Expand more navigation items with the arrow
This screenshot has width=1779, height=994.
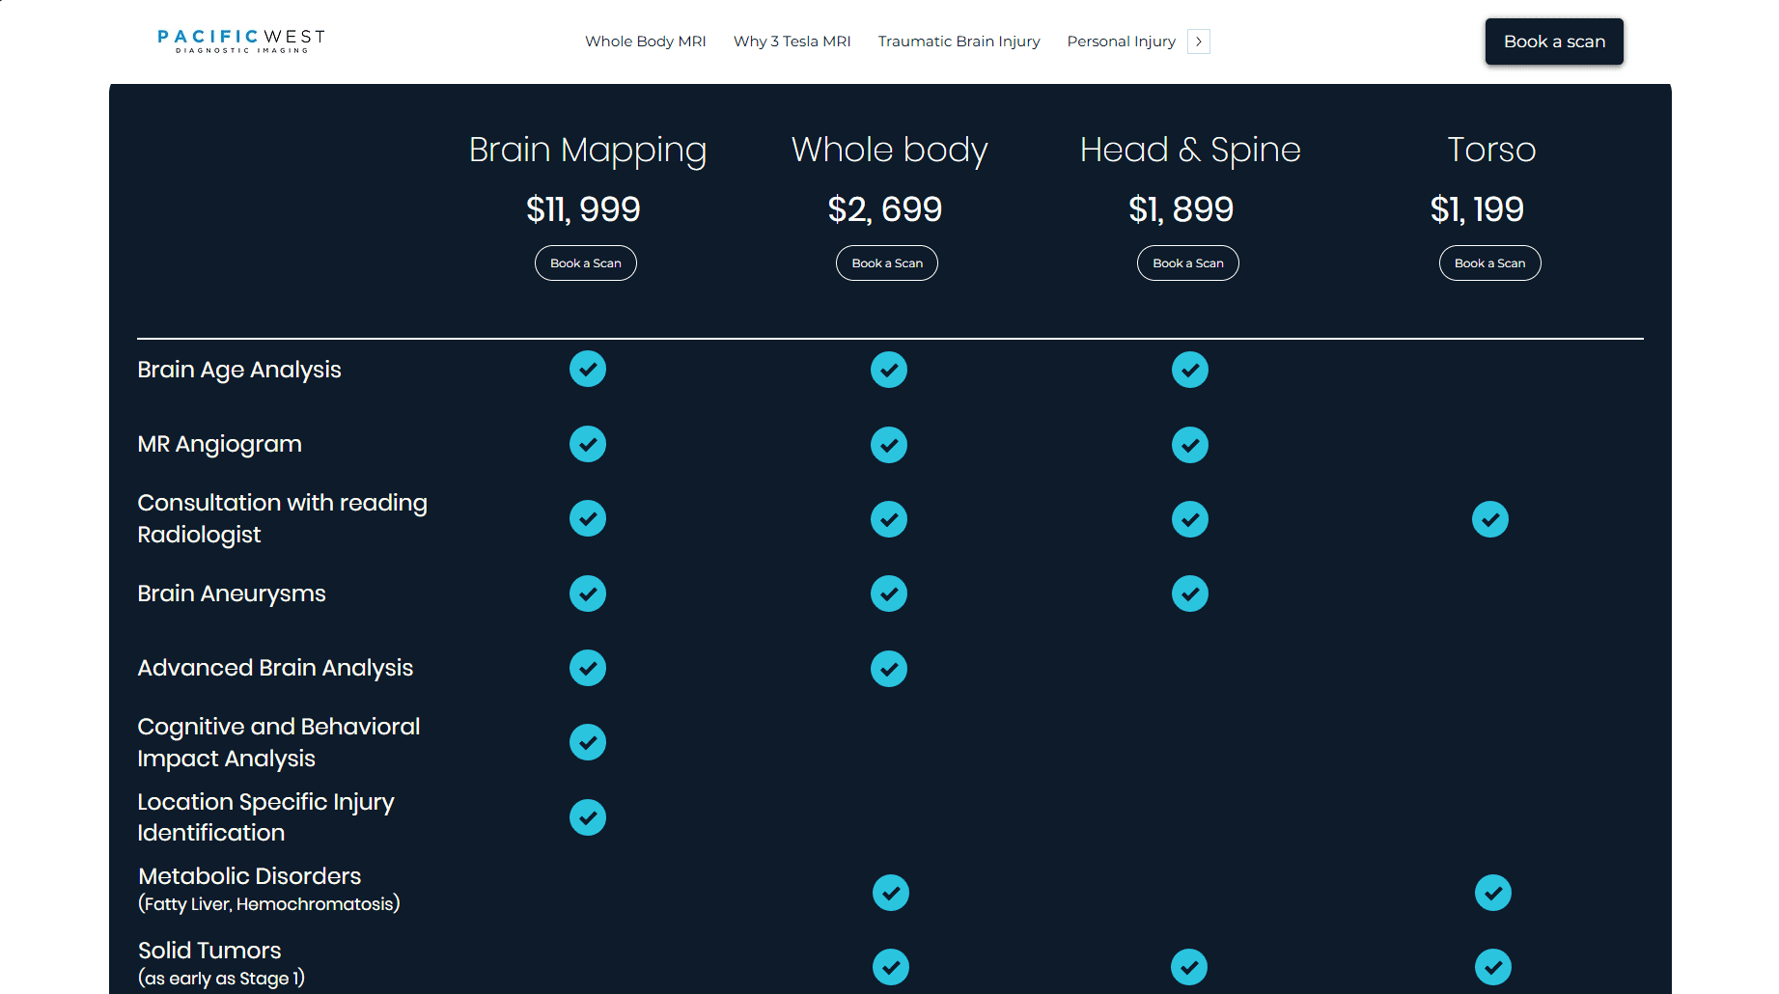coord(1199,41)
